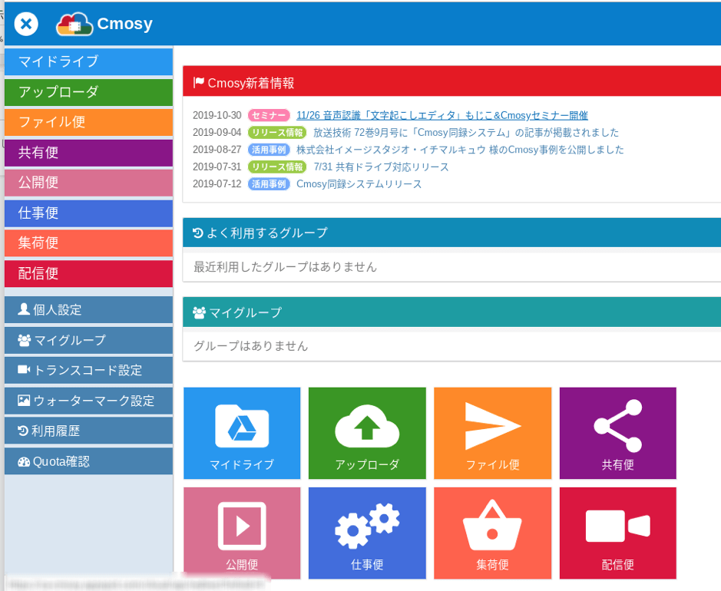Click the Cmosy cloud logo
Screen dimensions: 721x591
74,24
